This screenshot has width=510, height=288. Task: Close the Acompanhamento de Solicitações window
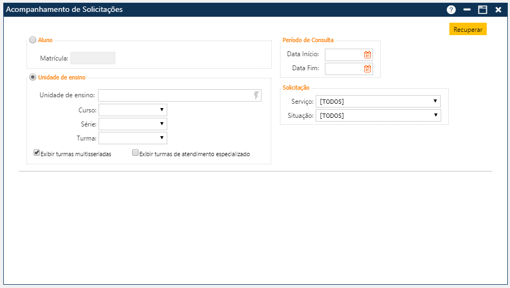coord(498,10)
